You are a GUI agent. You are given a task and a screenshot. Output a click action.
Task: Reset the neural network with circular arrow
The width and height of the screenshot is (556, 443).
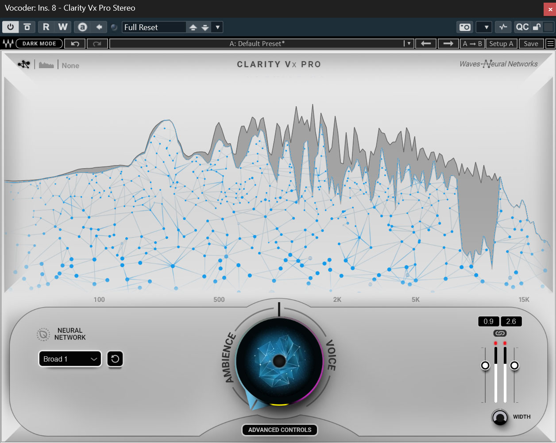(115, 358)
